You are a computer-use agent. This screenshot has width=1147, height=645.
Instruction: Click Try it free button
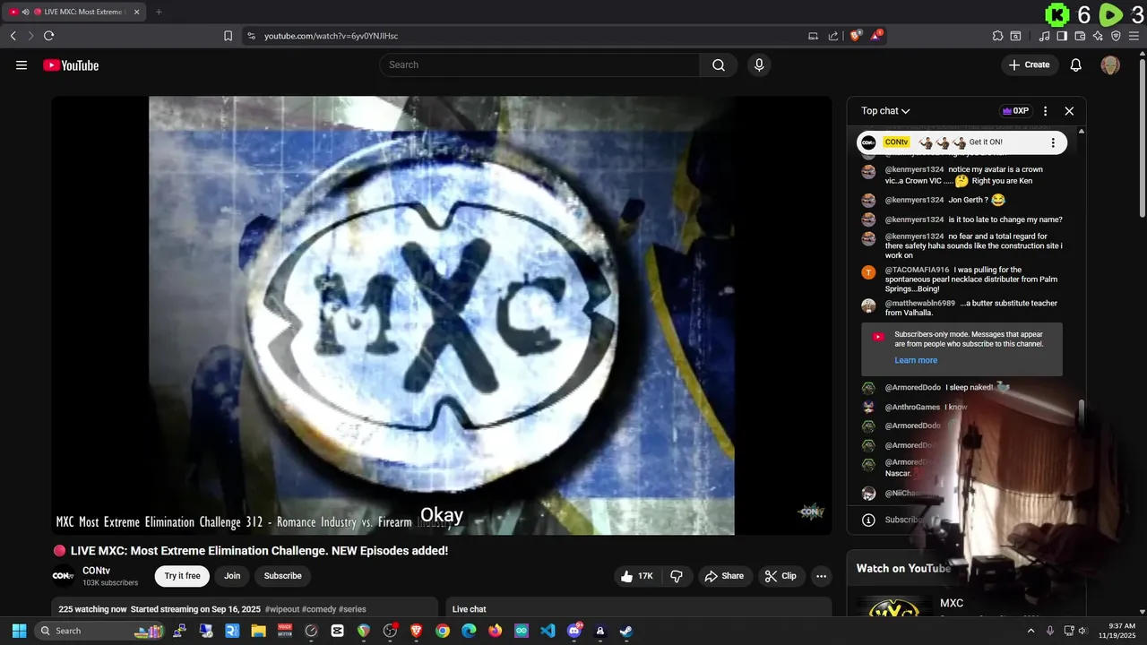[x=182, y=576]
